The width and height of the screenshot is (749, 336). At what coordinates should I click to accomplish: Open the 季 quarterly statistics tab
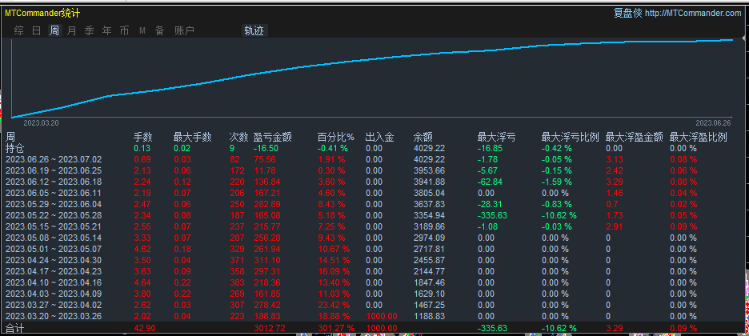click(90, 31)
